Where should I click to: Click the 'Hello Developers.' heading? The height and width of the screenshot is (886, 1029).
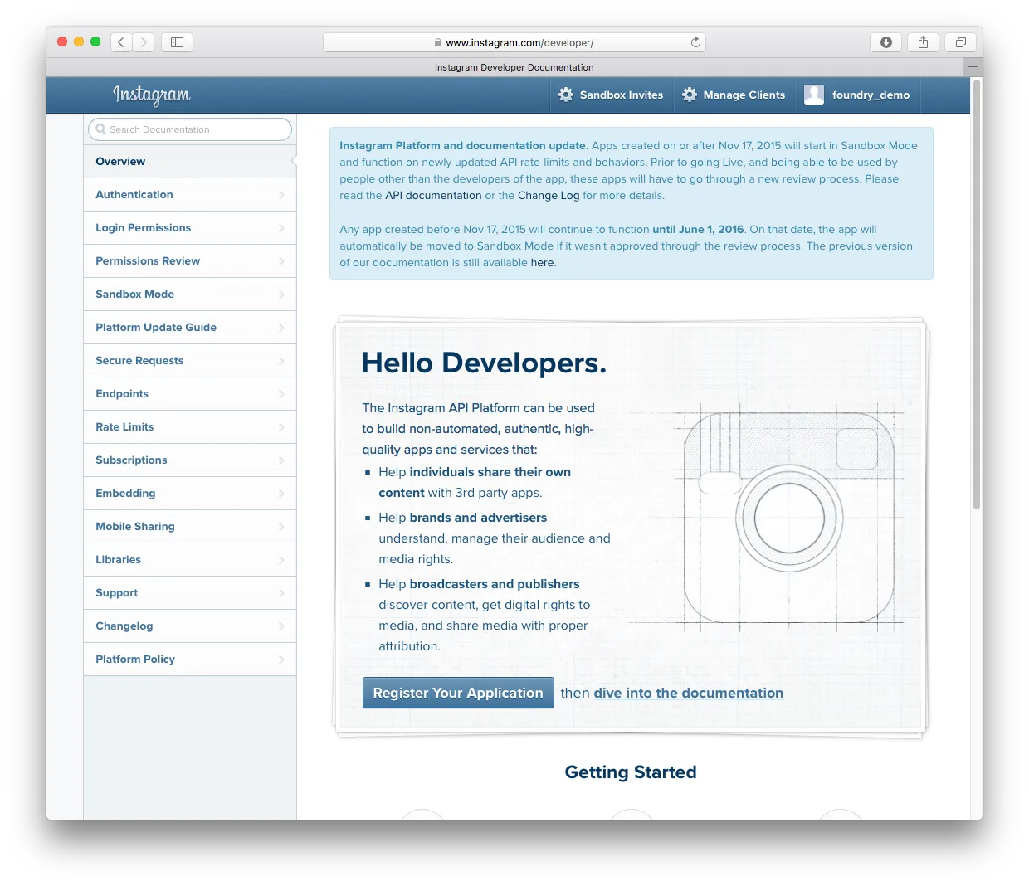(x=484, y=363)
